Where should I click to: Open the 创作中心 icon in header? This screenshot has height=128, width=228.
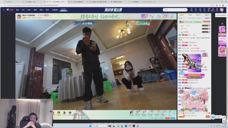(213, 10)
